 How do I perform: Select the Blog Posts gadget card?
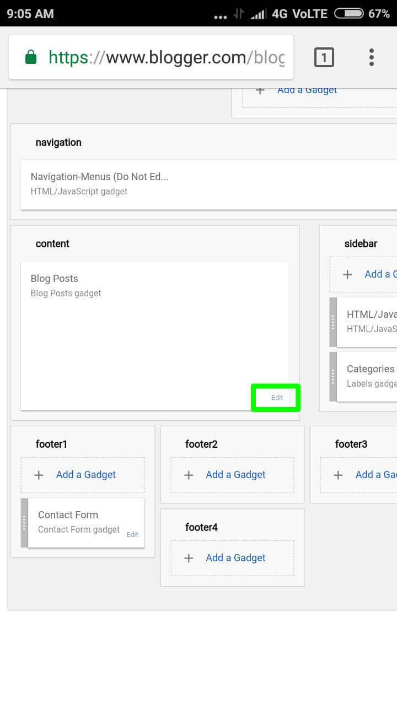(x=154, y=308)
